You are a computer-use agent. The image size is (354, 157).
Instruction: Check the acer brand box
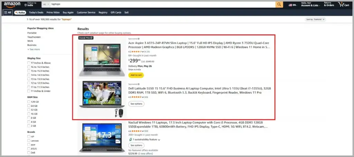click(29, 145)
